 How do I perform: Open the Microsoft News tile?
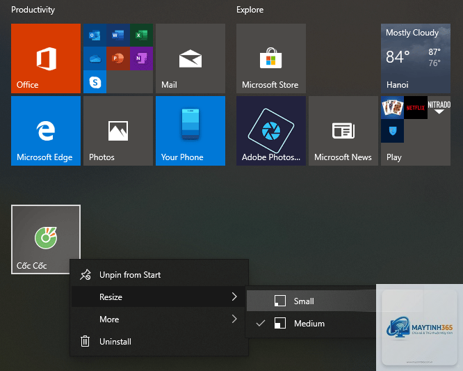point(343,131)
